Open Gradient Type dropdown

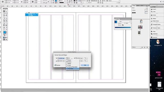point(126,21)
